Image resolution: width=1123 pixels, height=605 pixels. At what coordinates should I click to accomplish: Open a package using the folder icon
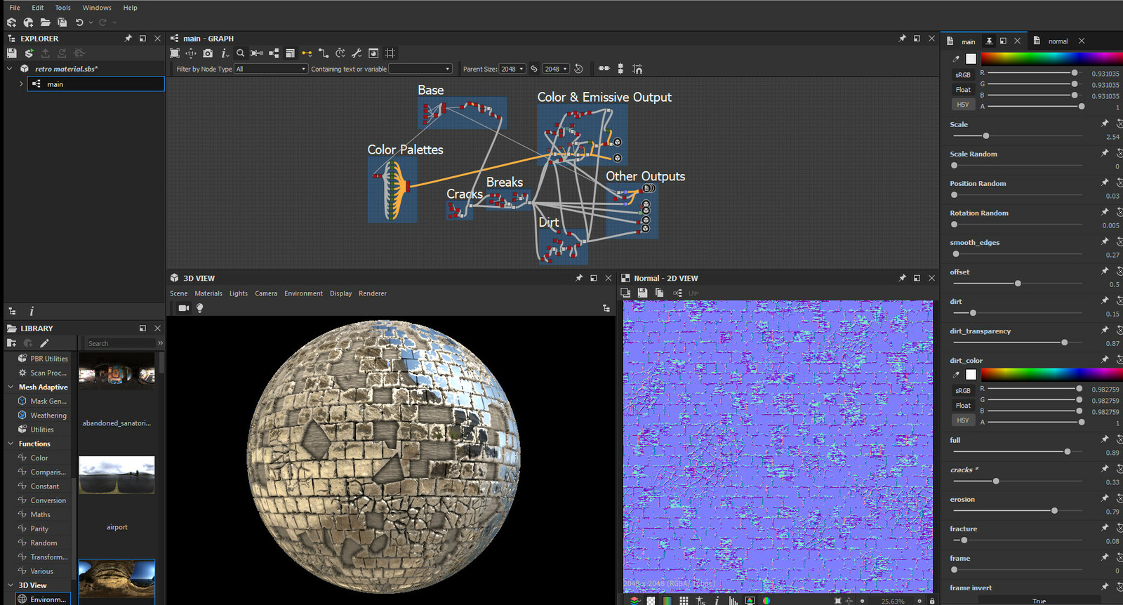click(45, 22)
